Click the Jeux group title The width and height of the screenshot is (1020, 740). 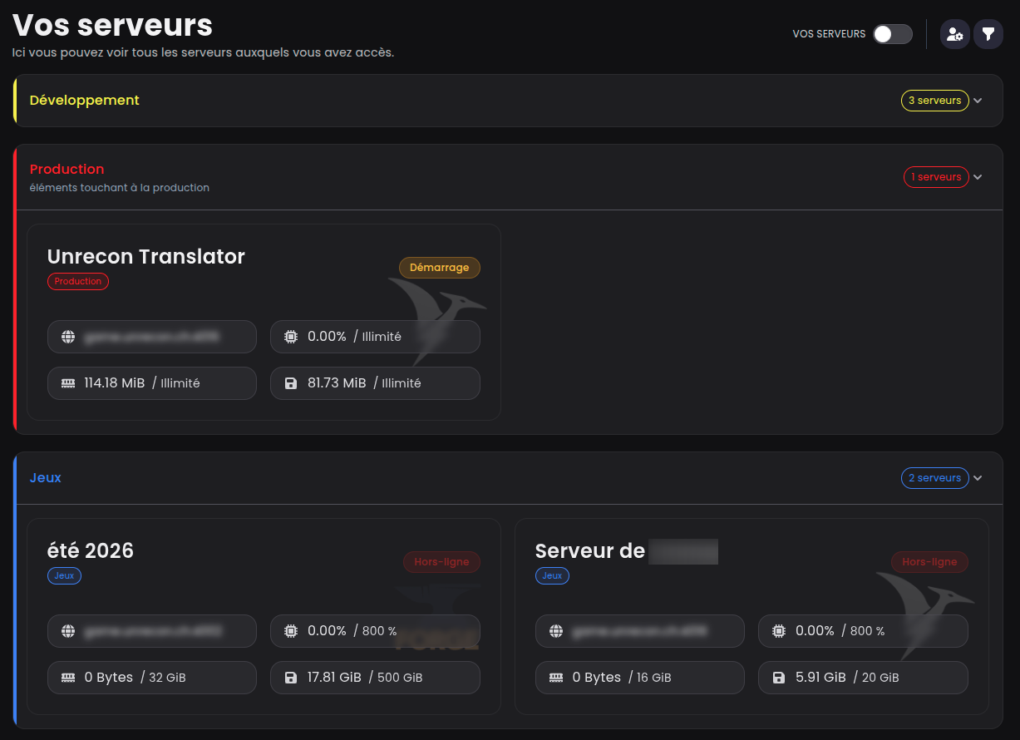(46, 477)
